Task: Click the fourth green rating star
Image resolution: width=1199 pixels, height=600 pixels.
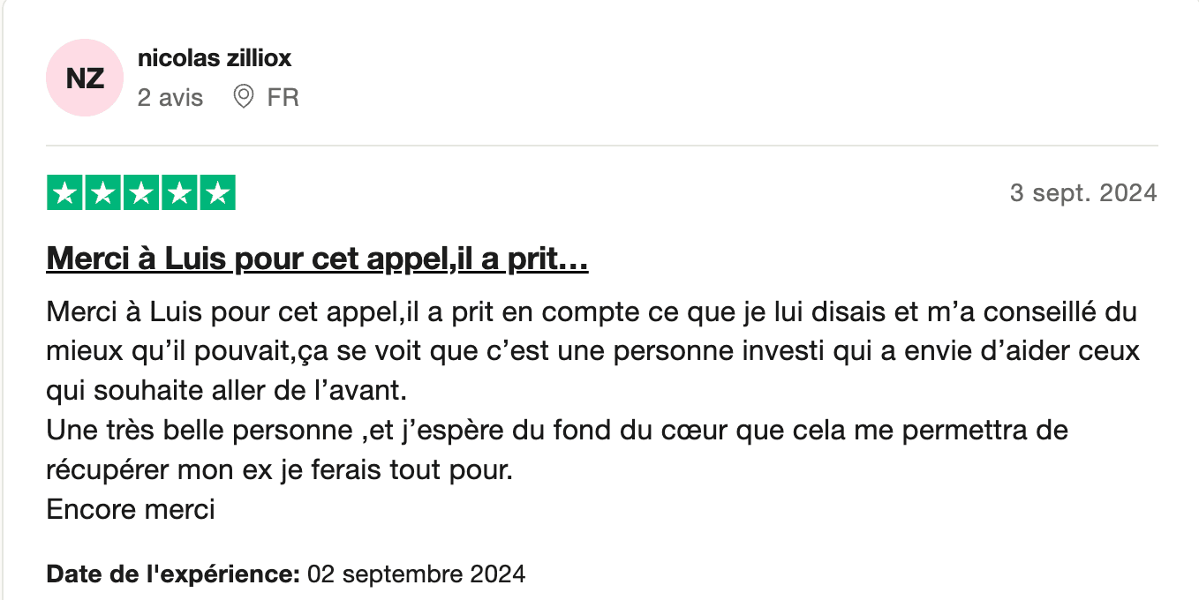Action: pyautogui.click(x=178, y=193)
